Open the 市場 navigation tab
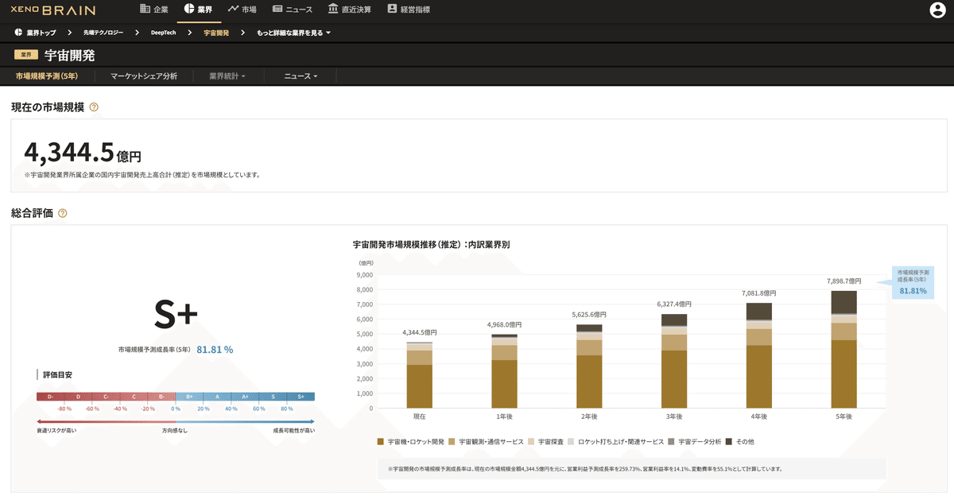The width and height of the screenshot is (954, 496). [x=242, y=10]
